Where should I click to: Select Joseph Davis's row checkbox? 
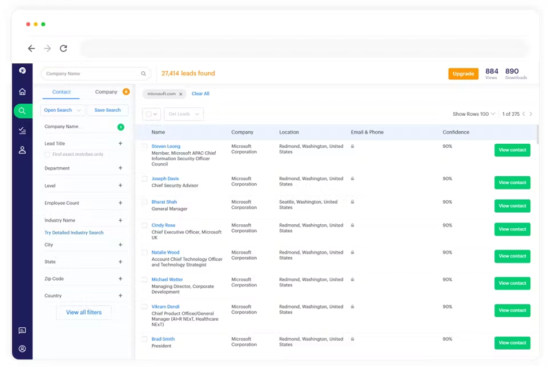coord(144,179)
